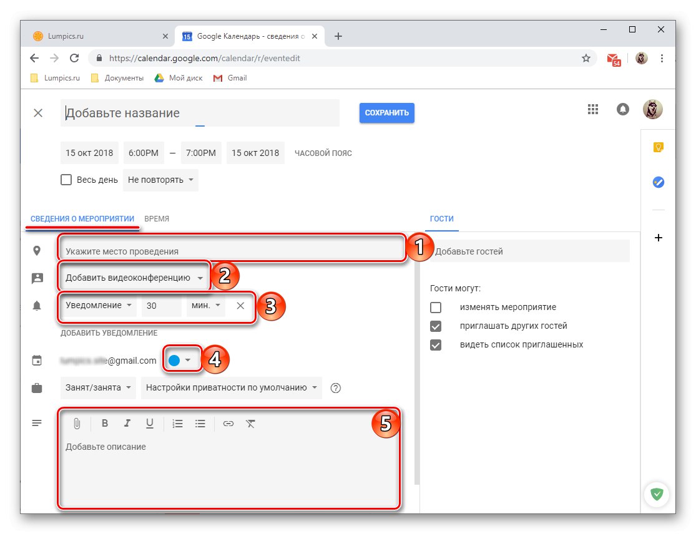Apply italic formatting to the description
This screenshot has width=696, height=534.
pos(127,424)
